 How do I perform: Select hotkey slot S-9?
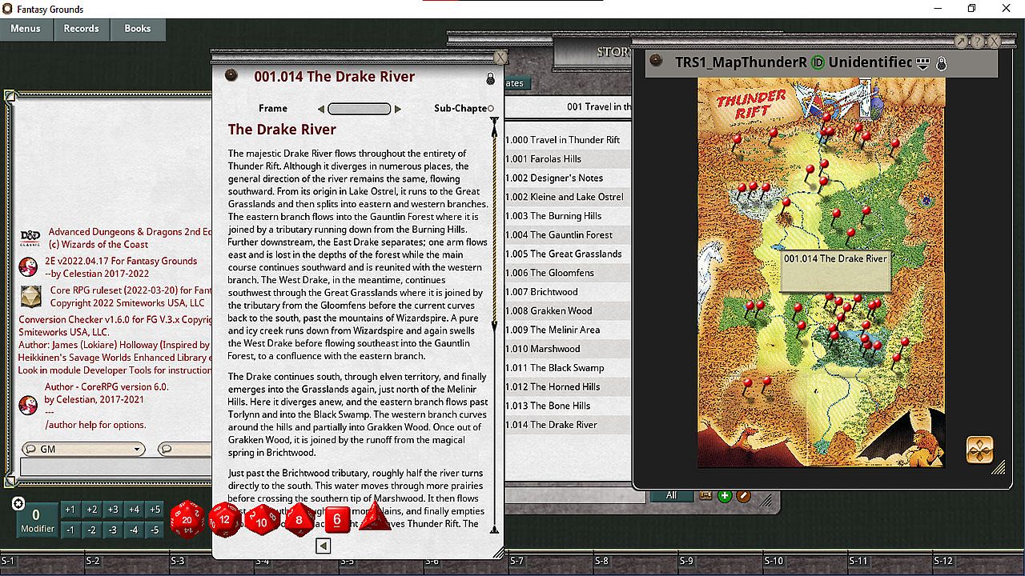(721, 562)
